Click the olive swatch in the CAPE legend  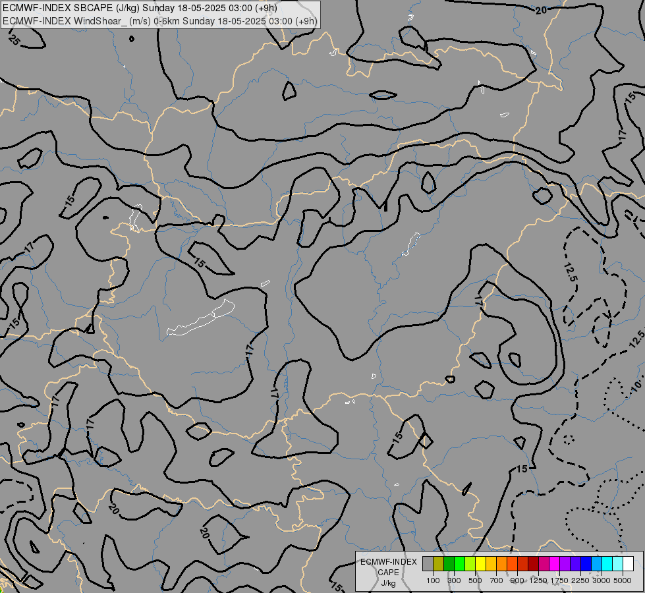438,564
